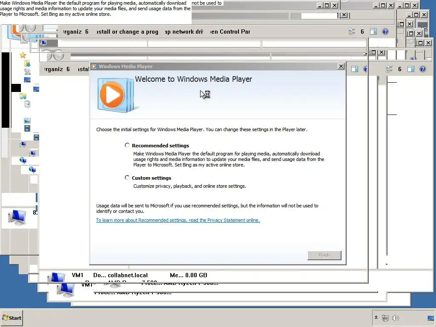Screen dimensions: 436x327
Task: Click the monitor icon at the taskbar's right end
Action: click(431, 318)
